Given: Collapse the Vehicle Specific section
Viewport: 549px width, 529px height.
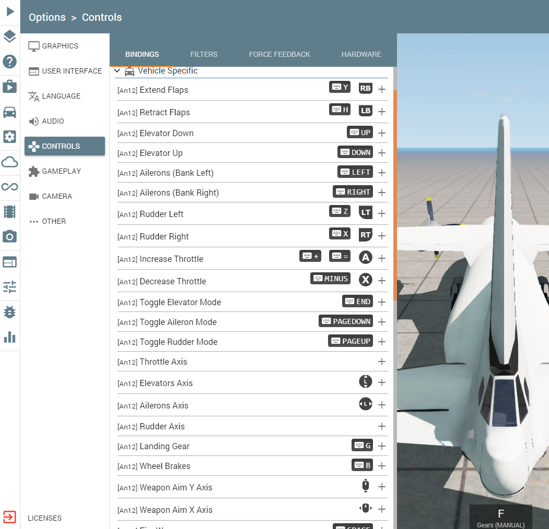Looking at the screenshot, I should click(x=118, y=71).
